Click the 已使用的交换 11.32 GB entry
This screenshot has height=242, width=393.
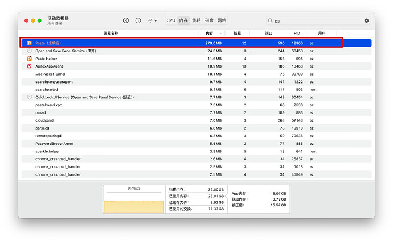(x=197, y=209)
